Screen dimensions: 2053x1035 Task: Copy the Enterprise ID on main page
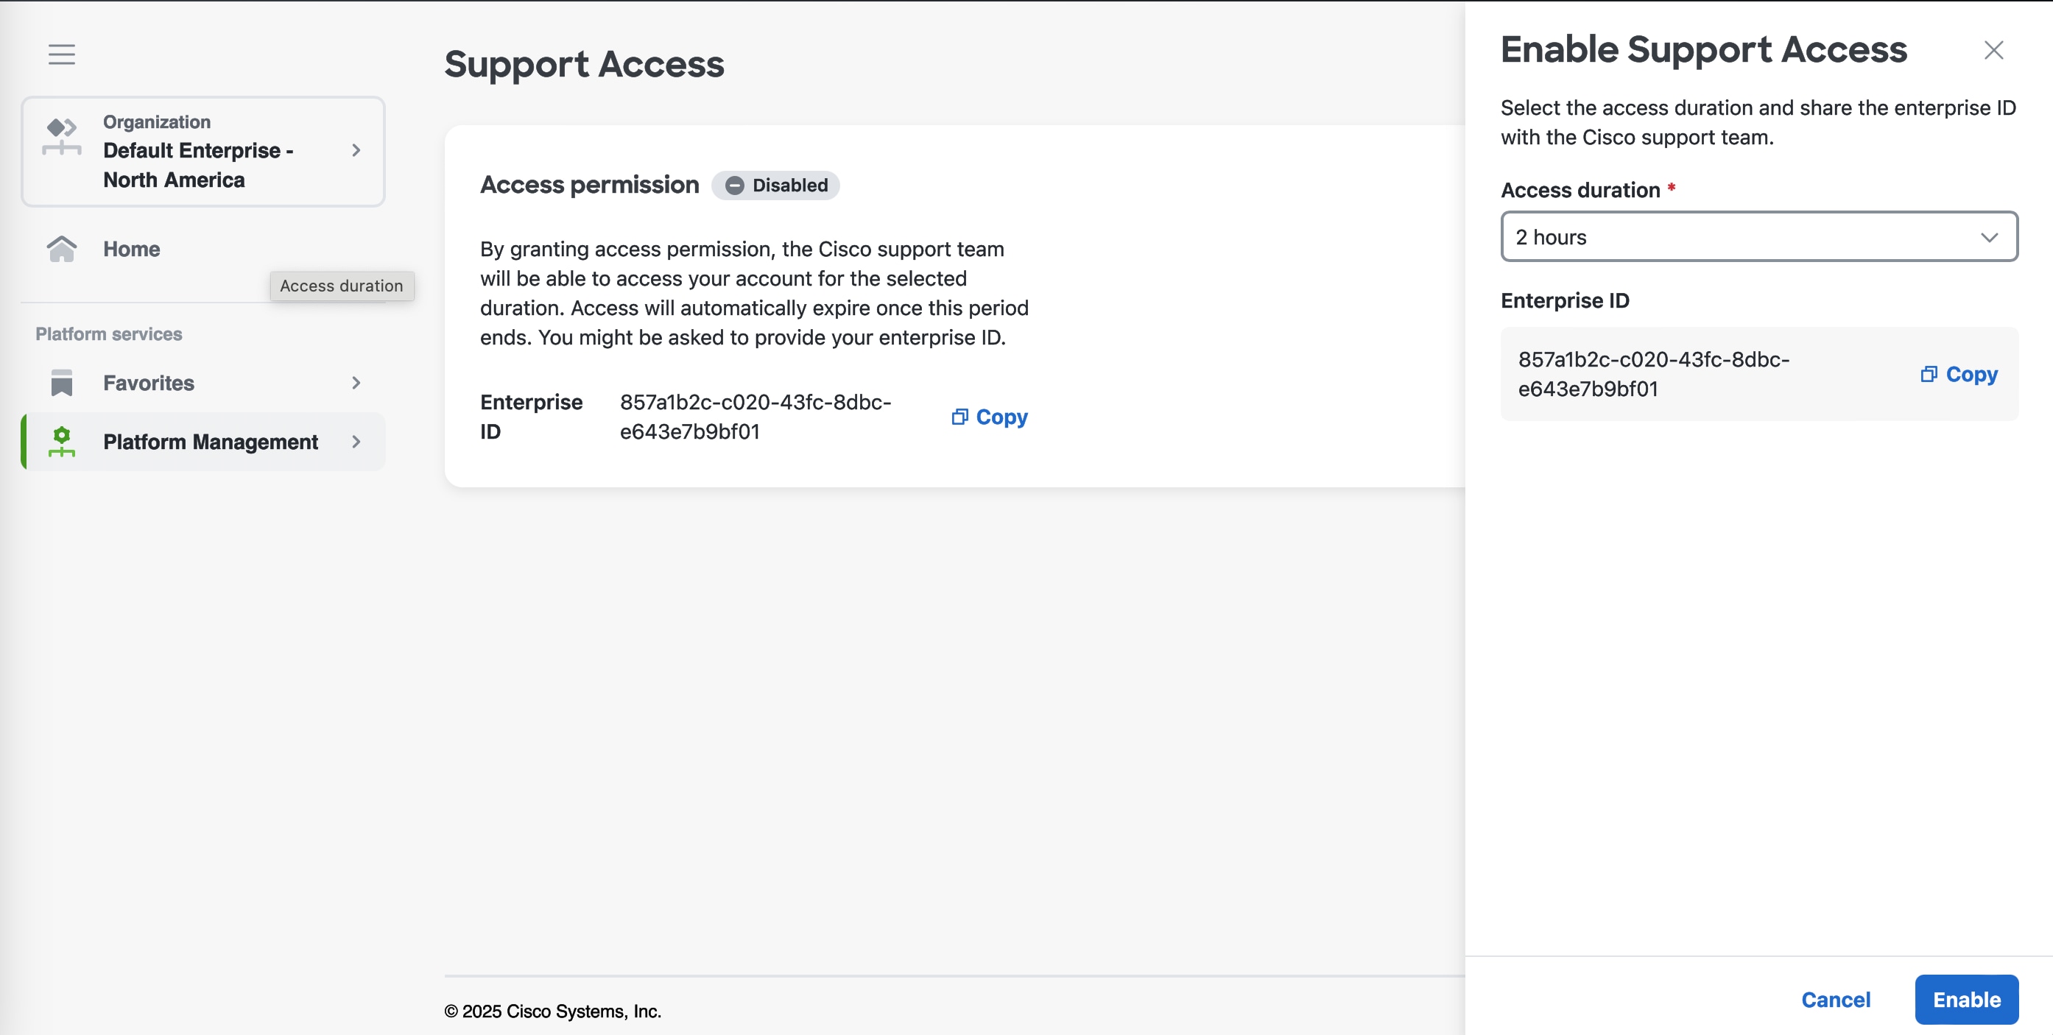pyautogui.click(x=989, y=417)
